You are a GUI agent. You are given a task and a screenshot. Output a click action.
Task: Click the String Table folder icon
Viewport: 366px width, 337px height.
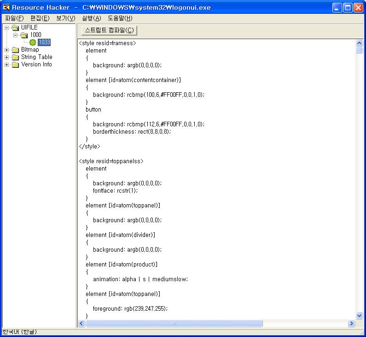[16, 57]
